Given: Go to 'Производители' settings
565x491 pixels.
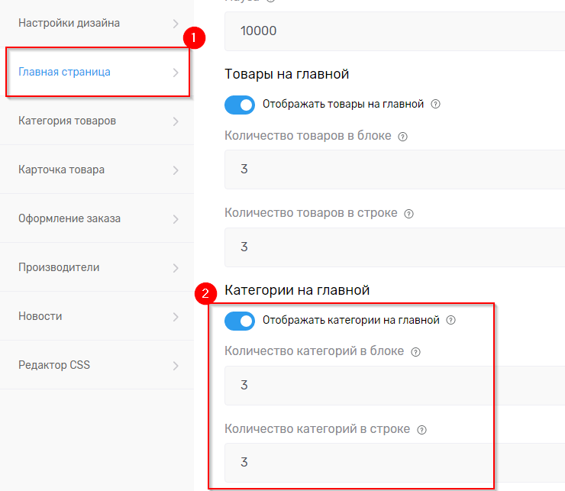Looking at the screenshot, I should pos(59,267).
